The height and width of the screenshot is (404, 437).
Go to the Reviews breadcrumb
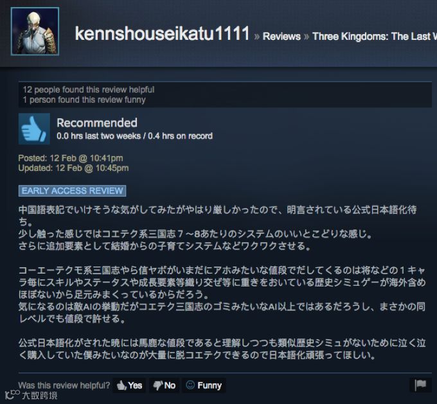[x=281, y=37]
